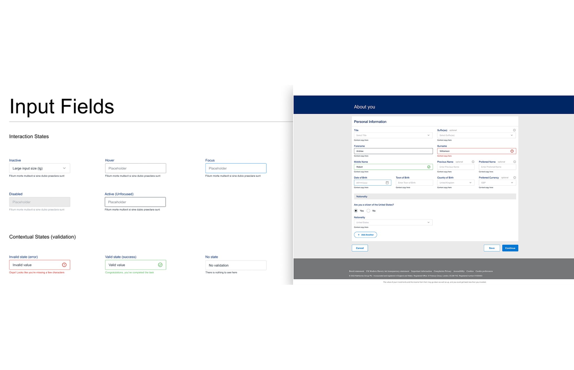Click the Town of Birth input field
Image resolution: width=574 pixels, height=370 pixels.
(414, 183)
